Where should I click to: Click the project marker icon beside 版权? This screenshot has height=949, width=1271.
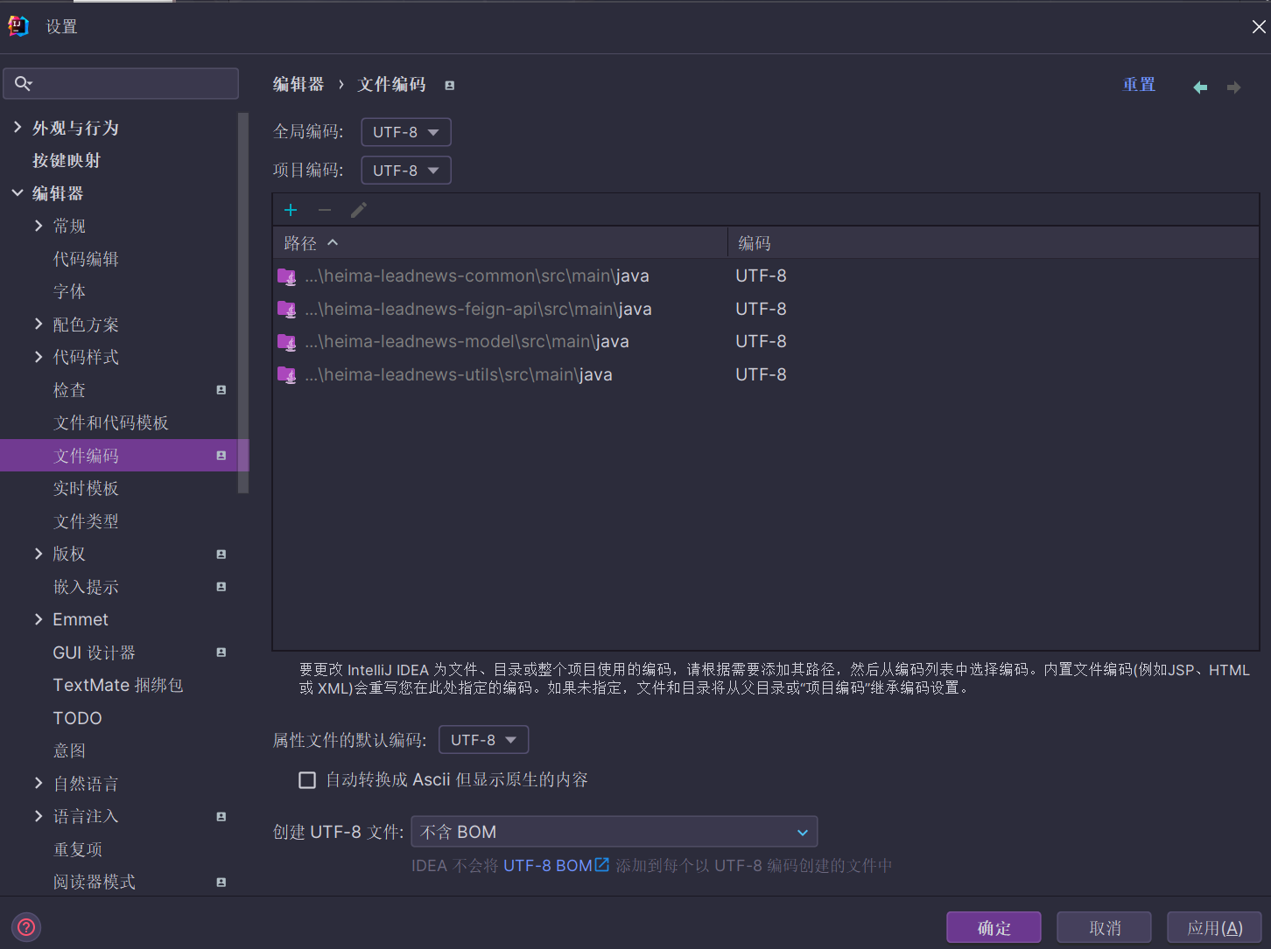(x=221, y=555)
